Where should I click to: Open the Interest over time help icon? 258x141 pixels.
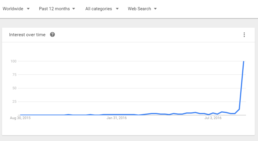(x=52, y=35)
